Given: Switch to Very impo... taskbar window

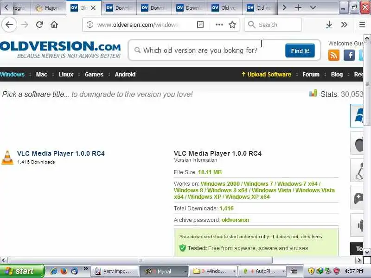Looking at the screenshot, I should (115, 271).
